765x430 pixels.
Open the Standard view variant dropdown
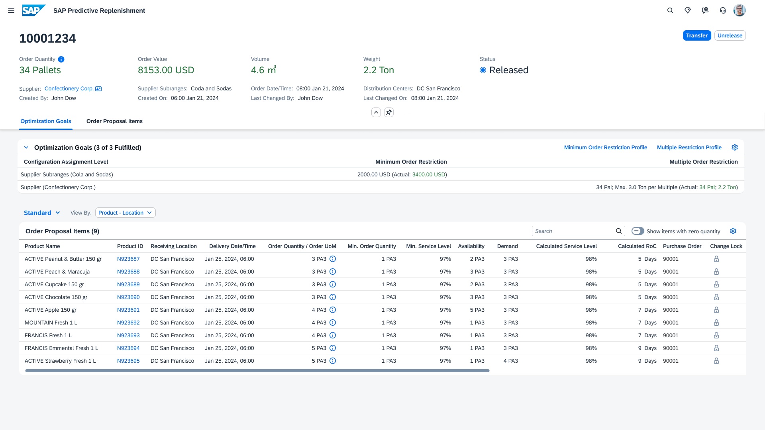[x=42, y=213]
